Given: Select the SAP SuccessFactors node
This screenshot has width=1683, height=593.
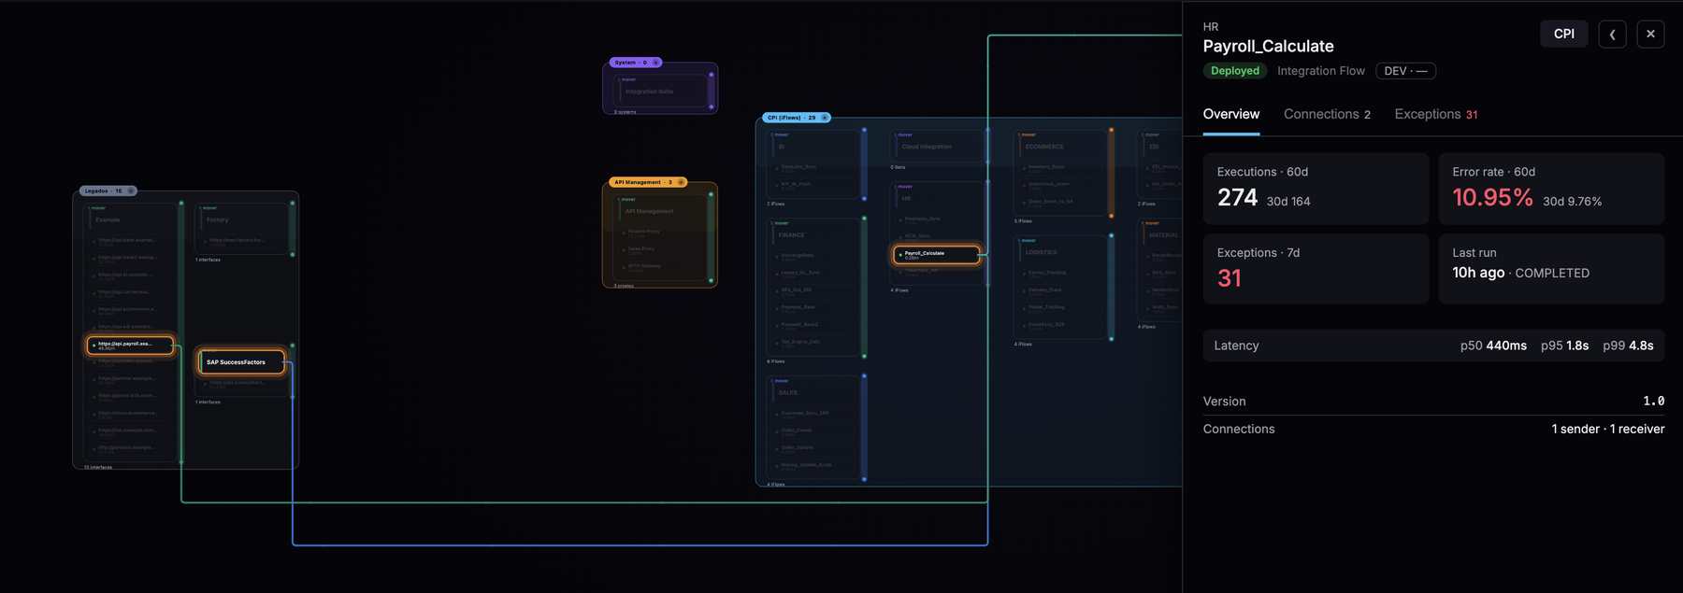Looking at the screenshot, I should [241, 362].
